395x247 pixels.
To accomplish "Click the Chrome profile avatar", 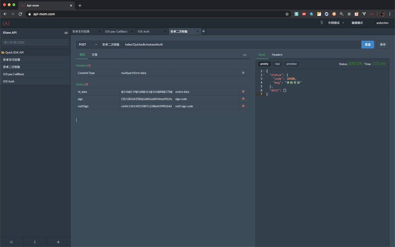I will pos(382,14).
